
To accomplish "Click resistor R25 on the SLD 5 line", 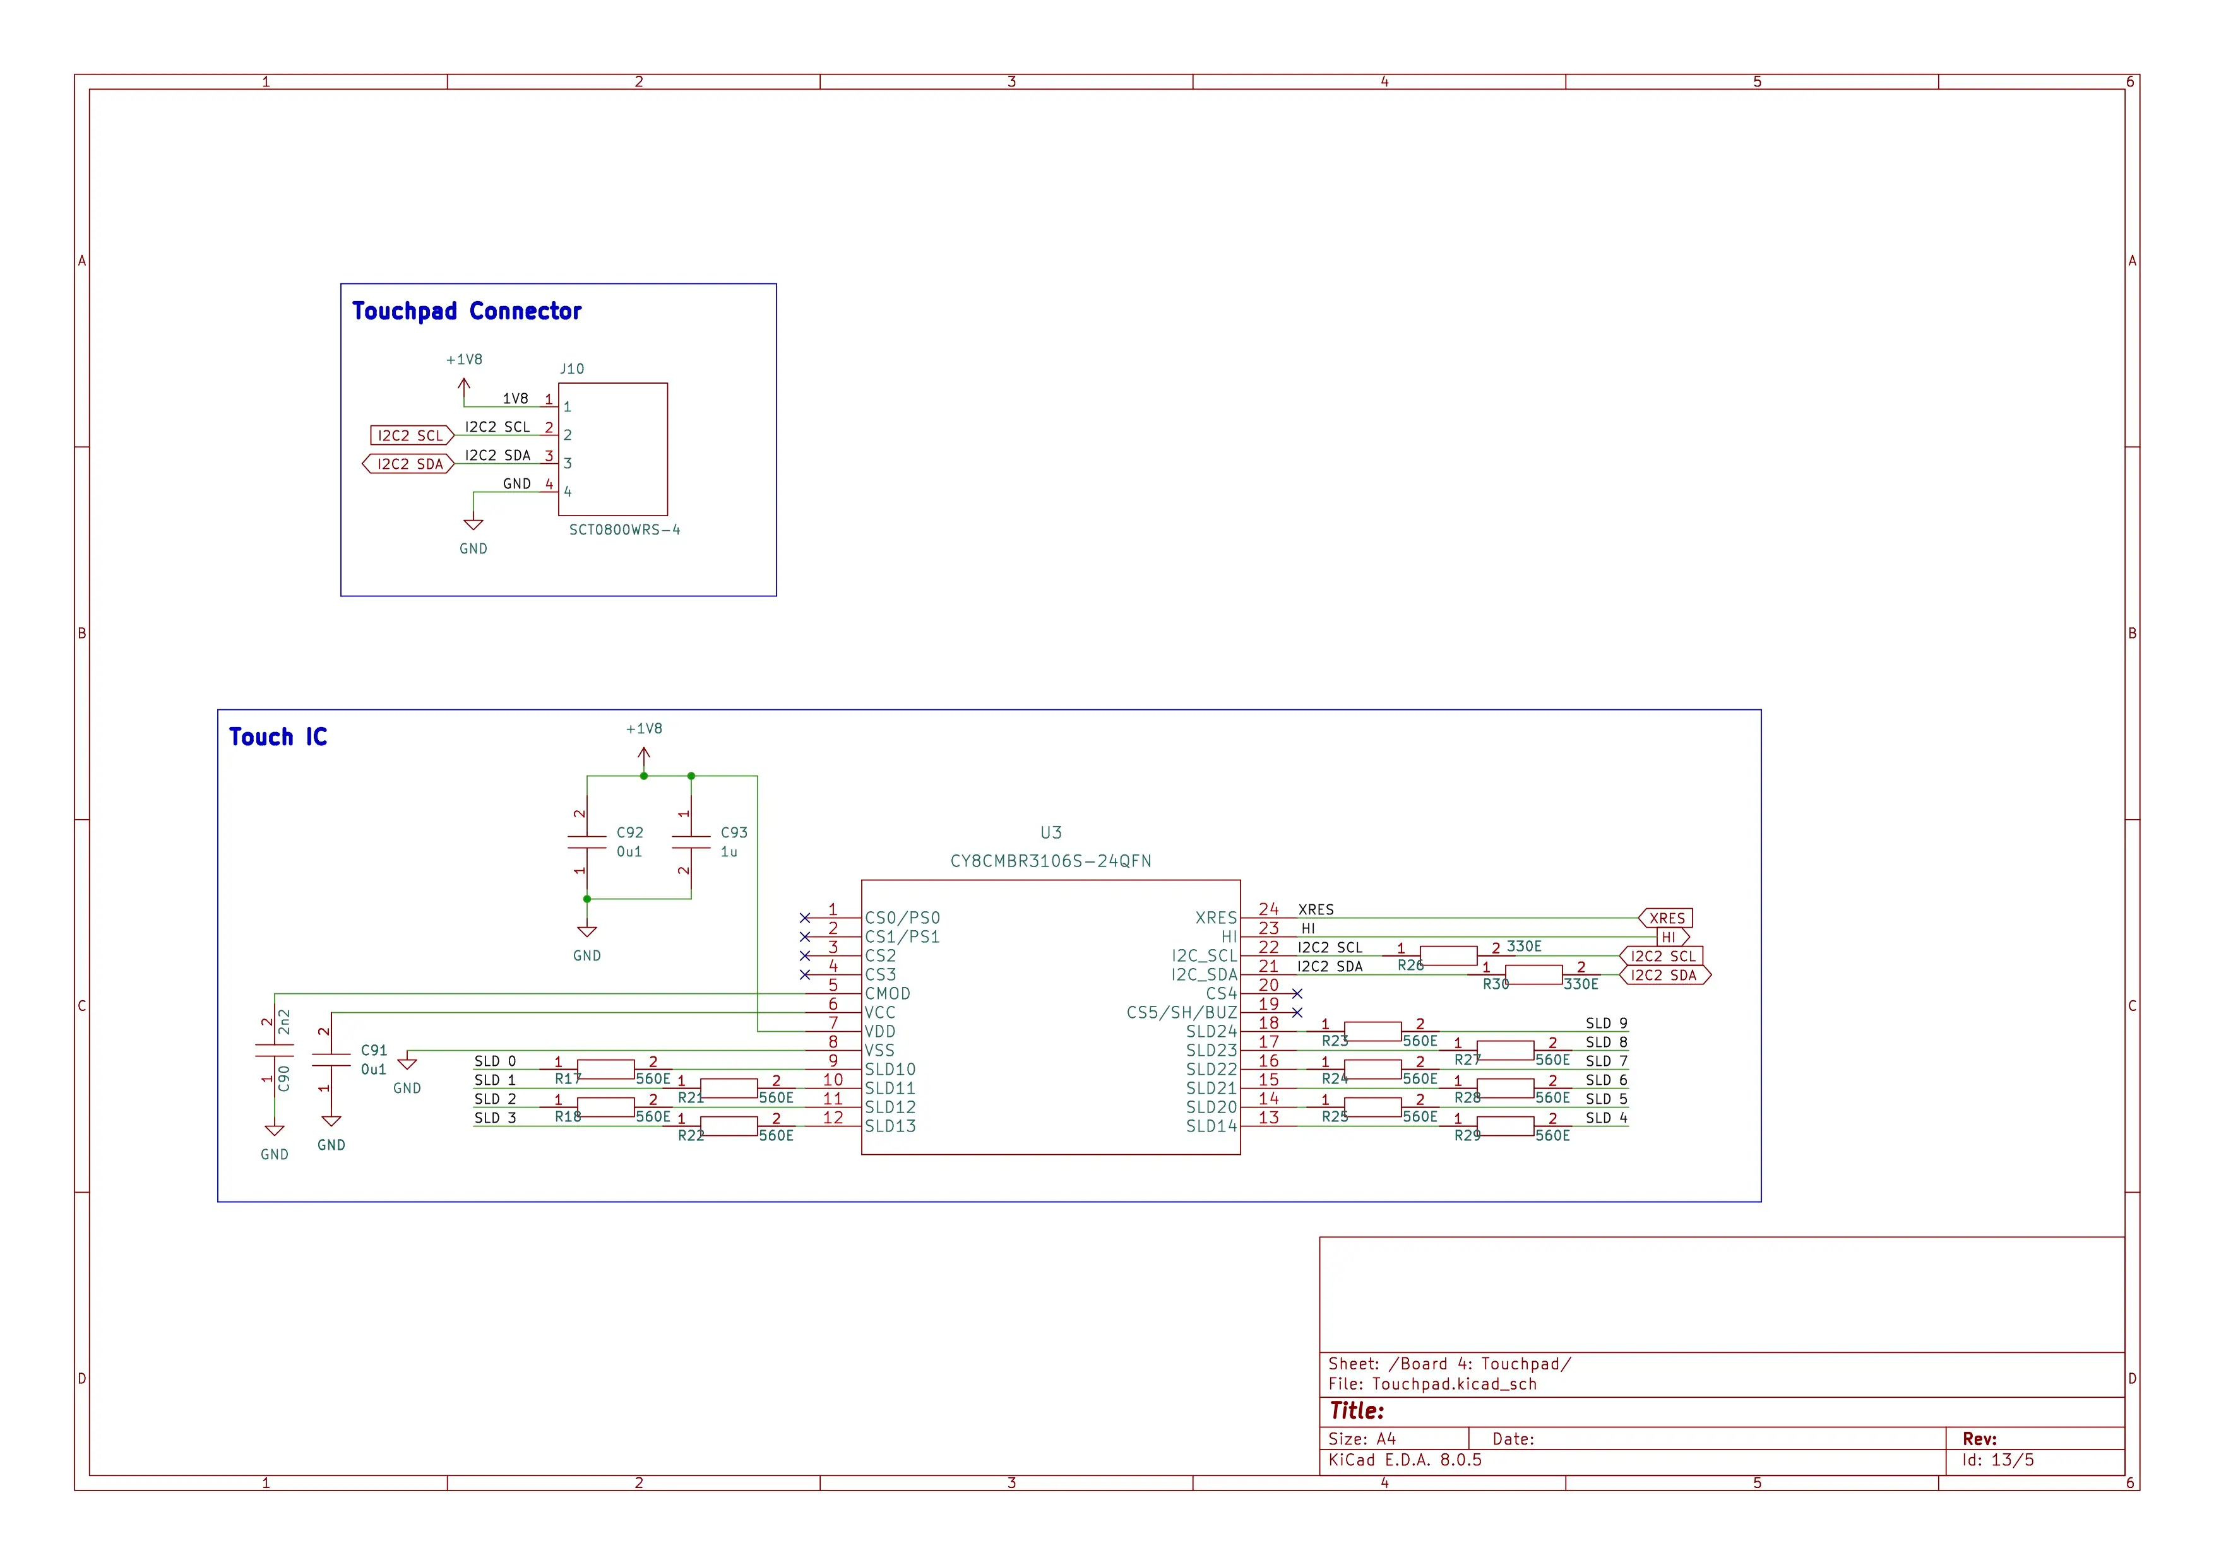I will 1372,1106.
